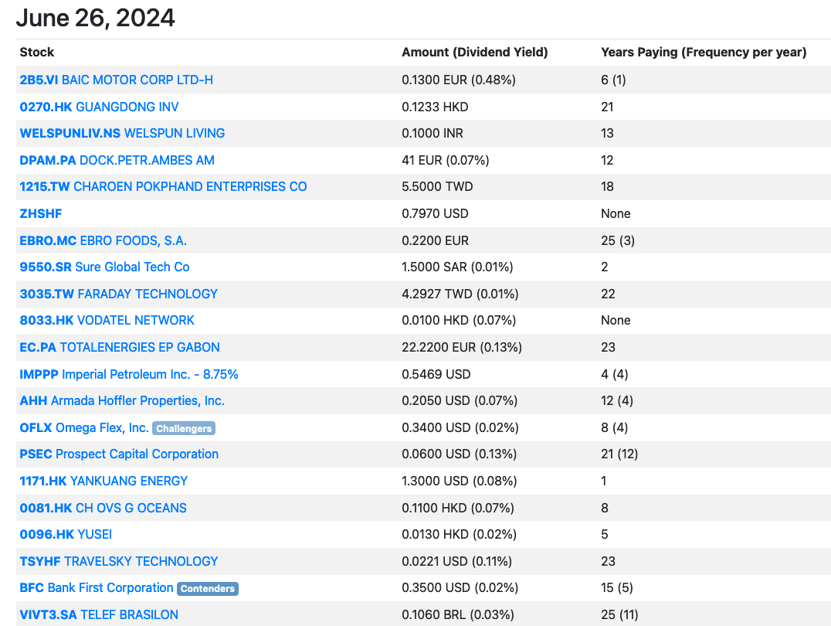Screen dimensions: 831x626
Task: Select the 1.5000 SAR (0.01%) amount cell
Action: [x=457, y=267]
